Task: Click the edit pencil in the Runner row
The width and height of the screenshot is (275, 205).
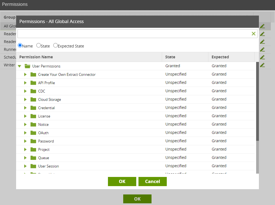Action: tap(262, 49)
